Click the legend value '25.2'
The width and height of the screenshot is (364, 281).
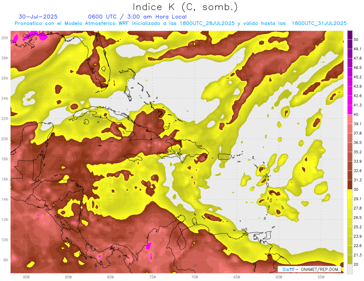358,227
